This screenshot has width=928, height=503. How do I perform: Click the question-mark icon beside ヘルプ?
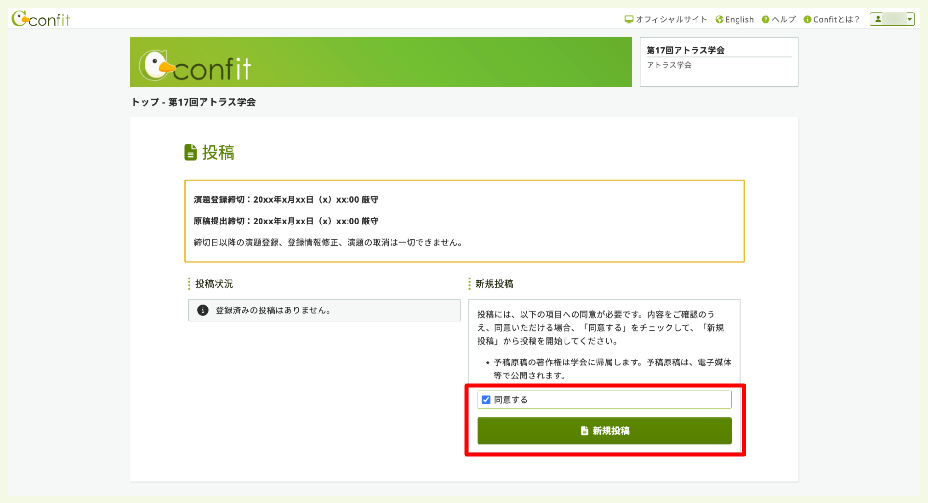(x=765, y=19)
